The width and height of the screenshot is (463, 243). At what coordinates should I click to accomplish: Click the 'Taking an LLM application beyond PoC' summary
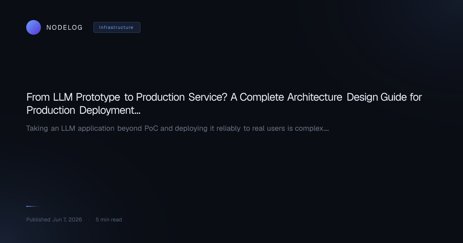pos(177,128)
